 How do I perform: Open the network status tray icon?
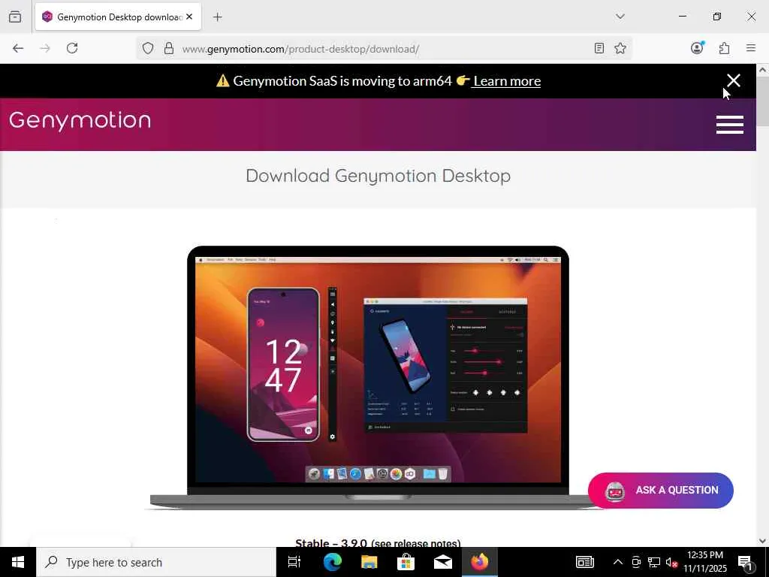(x=654, y=562)
